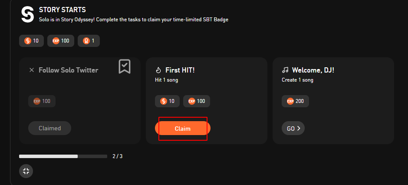Click the EXP 200 reward on DJ card
Viewport: 408px width, 185px height.
pos(295,101)
